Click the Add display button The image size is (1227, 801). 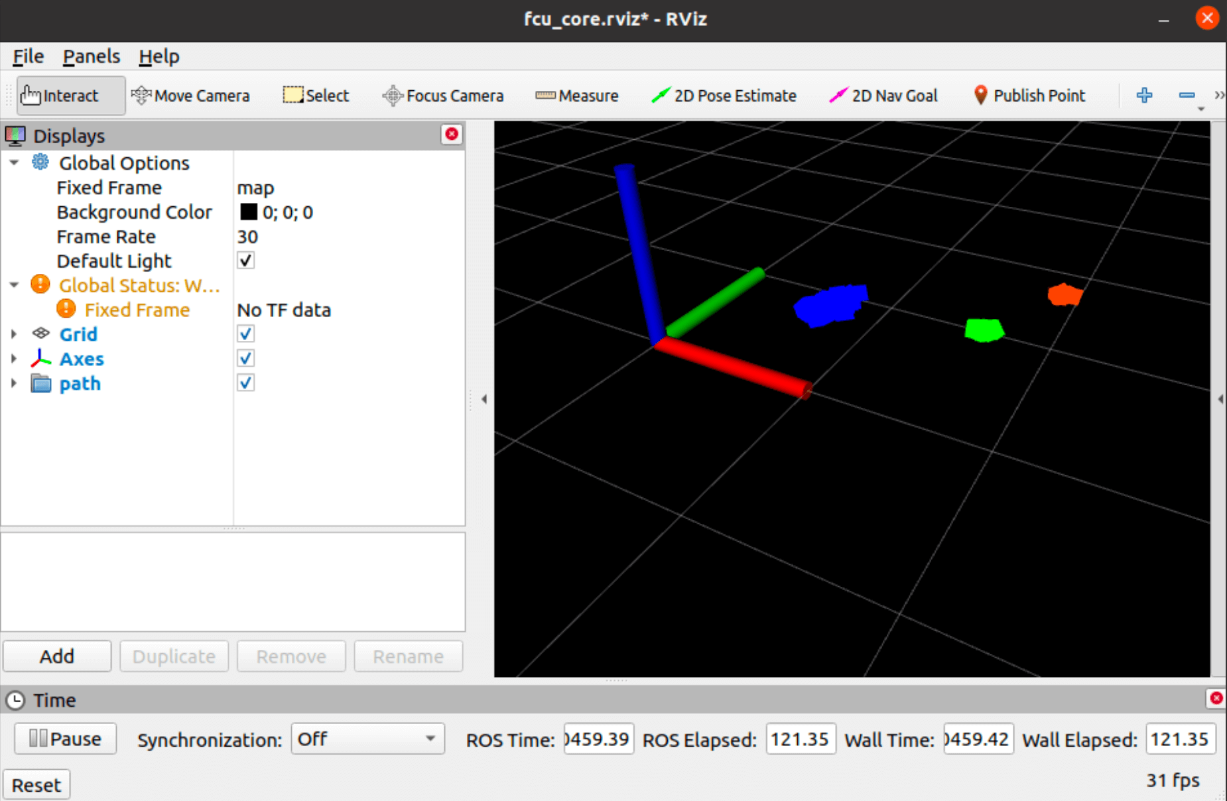[x=57, y=656]
